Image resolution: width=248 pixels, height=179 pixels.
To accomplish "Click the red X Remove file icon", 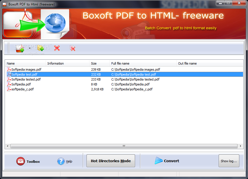I will pos(57,48).
